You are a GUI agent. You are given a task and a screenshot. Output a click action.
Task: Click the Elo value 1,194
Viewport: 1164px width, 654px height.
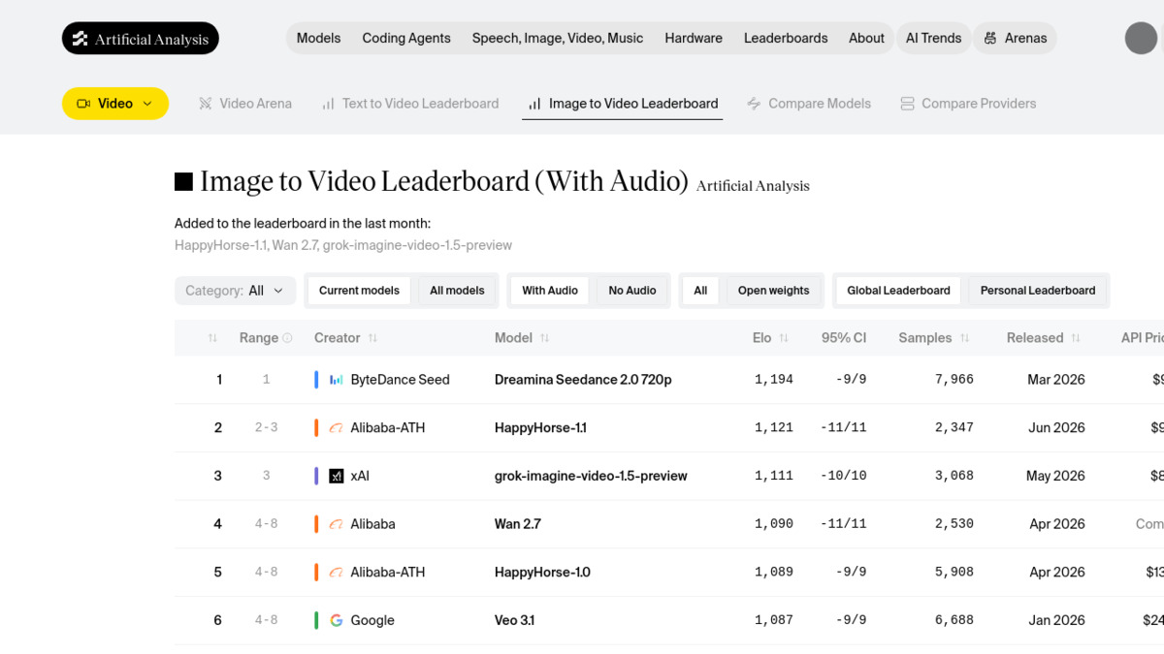(774, 380)
